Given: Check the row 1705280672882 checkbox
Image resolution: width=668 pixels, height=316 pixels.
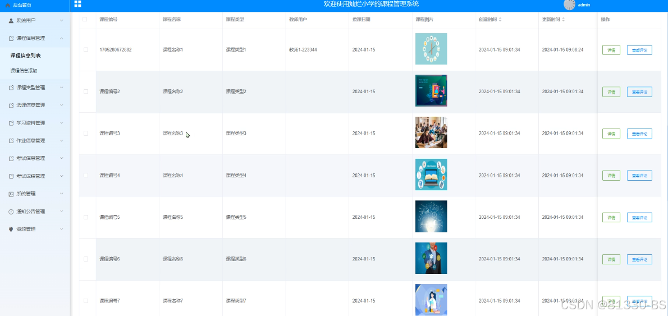Looking at the screenshot, I should pos(86,49).
